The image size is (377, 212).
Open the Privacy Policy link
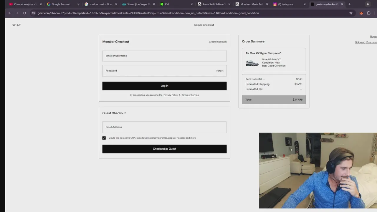(x=171, y=95)
